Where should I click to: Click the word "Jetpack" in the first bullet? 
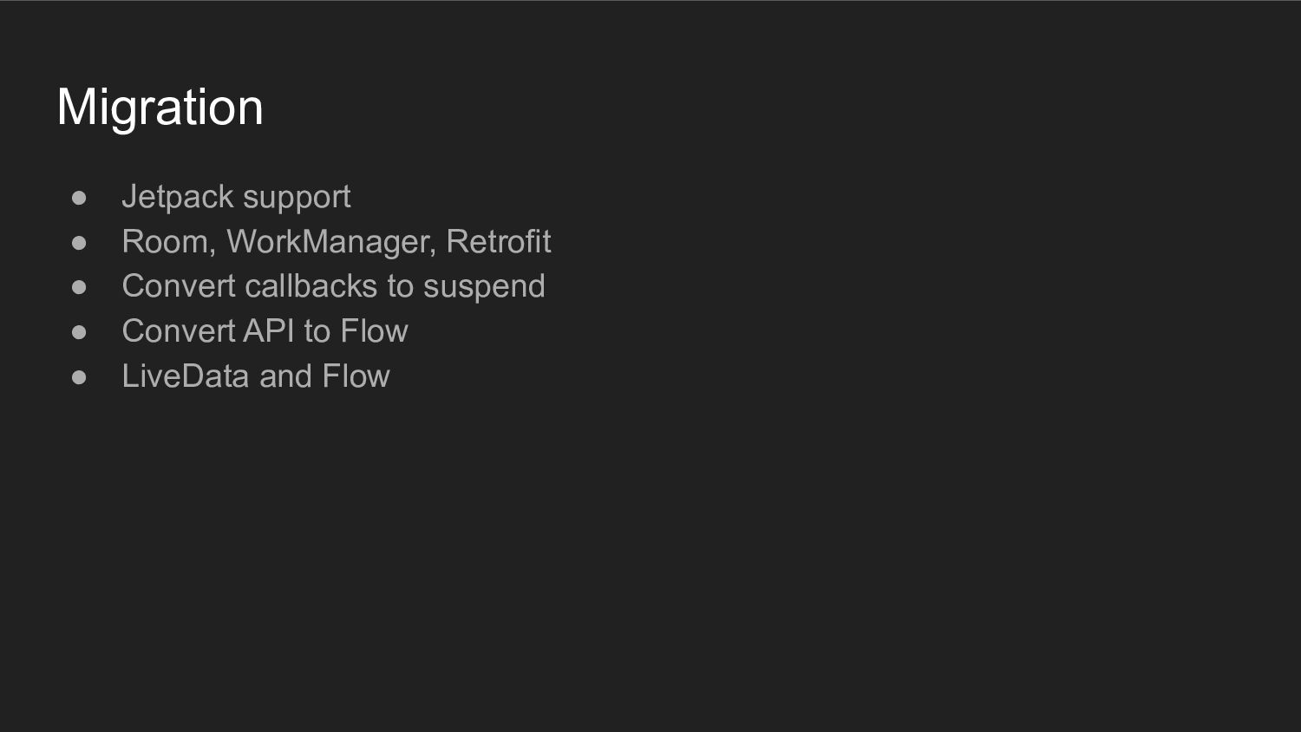pos(175,198)
